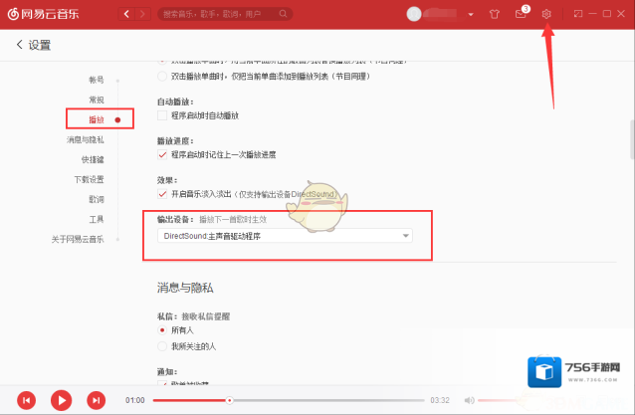Screen dimensions: 635x415
Task: Expand the user account dropdown arrow
Action: [x=473, y=15]
